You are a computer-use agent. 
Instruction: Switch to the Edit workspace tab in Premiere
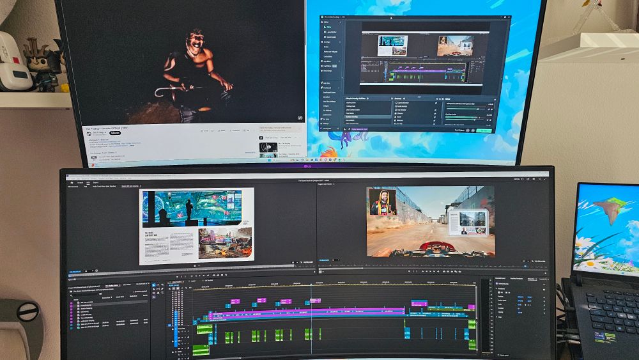pyautogui.click(x=88, y=183)
